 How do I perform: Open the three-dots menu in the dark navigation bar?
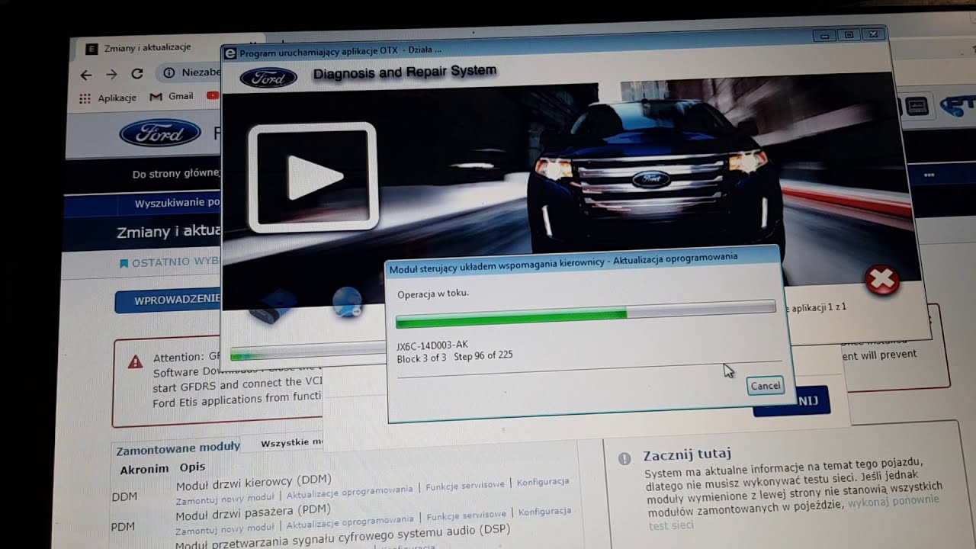tap(929, 175)
